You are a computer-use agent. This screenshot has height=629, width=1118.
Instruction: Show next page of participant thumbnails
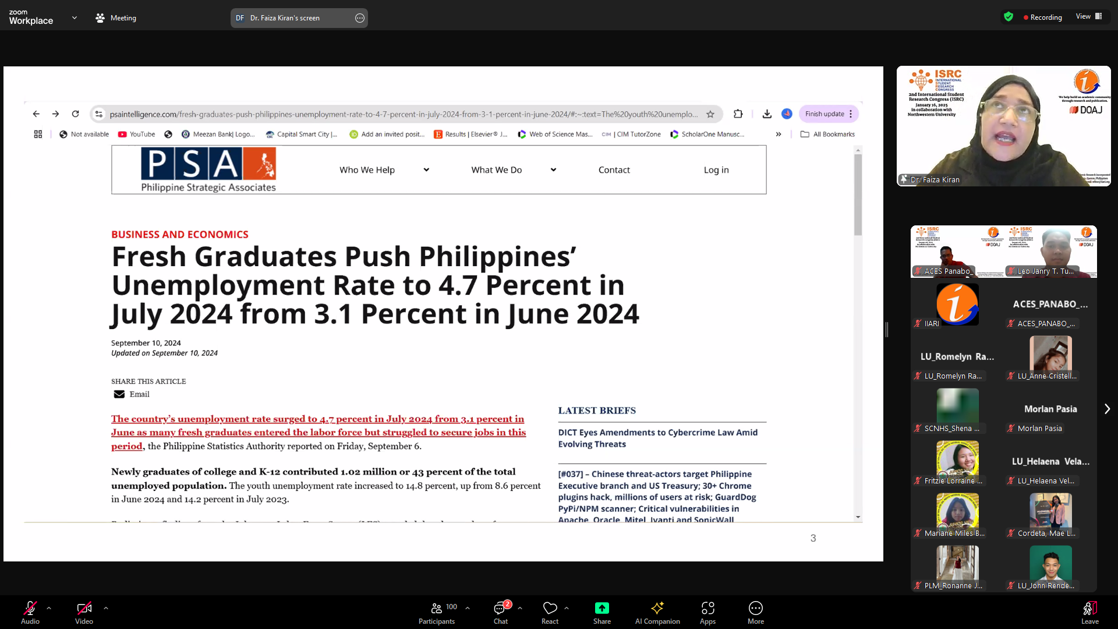(1107, 409)
